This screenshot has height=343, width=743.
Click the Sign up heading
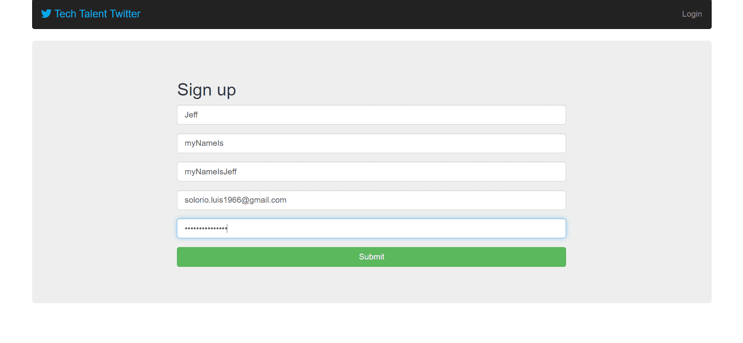pyautogui.click(x=206, y=90)
